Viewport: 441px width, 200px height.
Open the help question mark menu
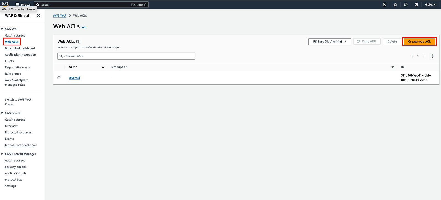[x=406, y=5]
